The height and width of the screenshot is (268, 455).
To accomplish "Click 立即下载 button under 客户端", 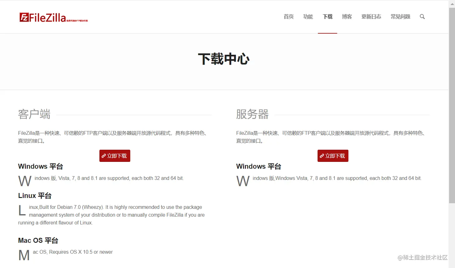I will coord(115,156).
